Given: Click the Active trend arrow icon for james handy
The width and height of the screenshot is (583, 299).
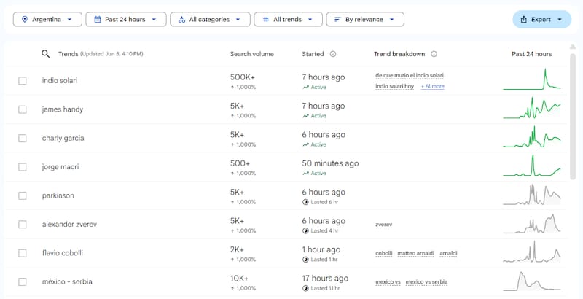Looking at the screenshot, I should pos(305,116).
